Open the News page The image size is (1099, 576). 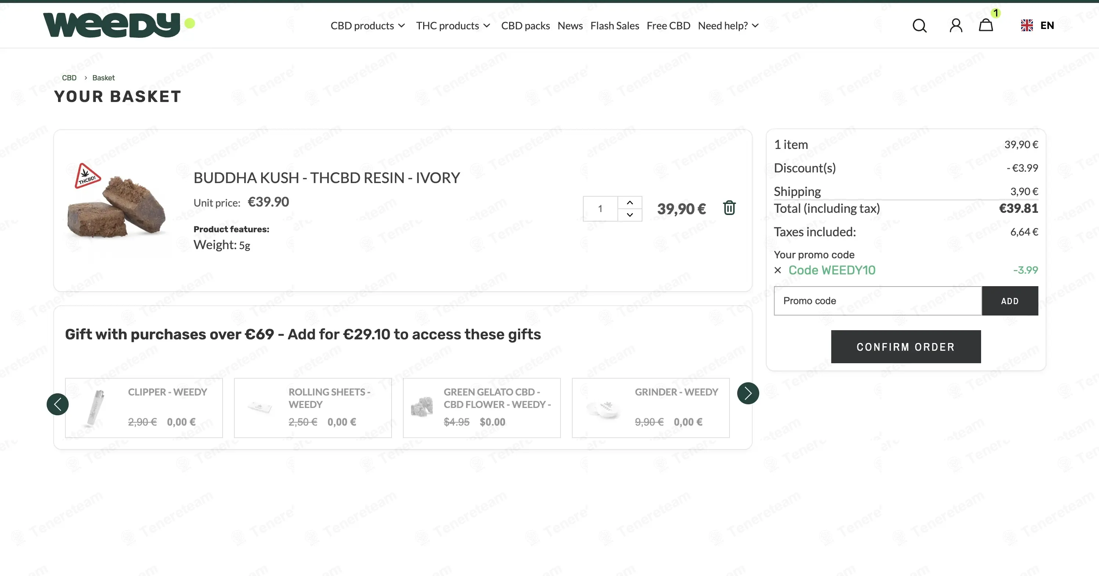570,26
